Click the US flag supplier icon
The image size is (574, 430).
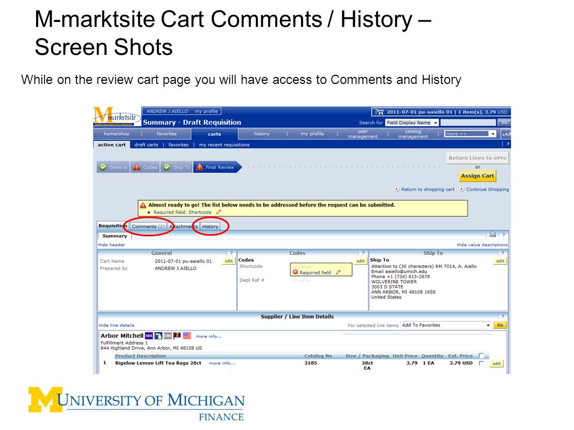point(187,335)
